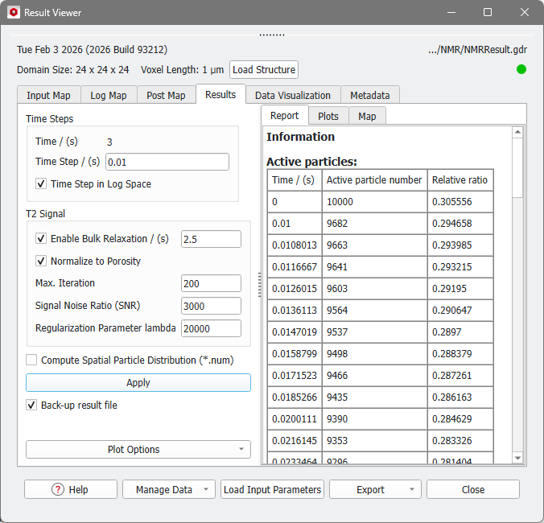Click the Regularization Parameter lambda input field
Image resolution: width=544 pixels, height=523 pixels.
click(211, 328)
